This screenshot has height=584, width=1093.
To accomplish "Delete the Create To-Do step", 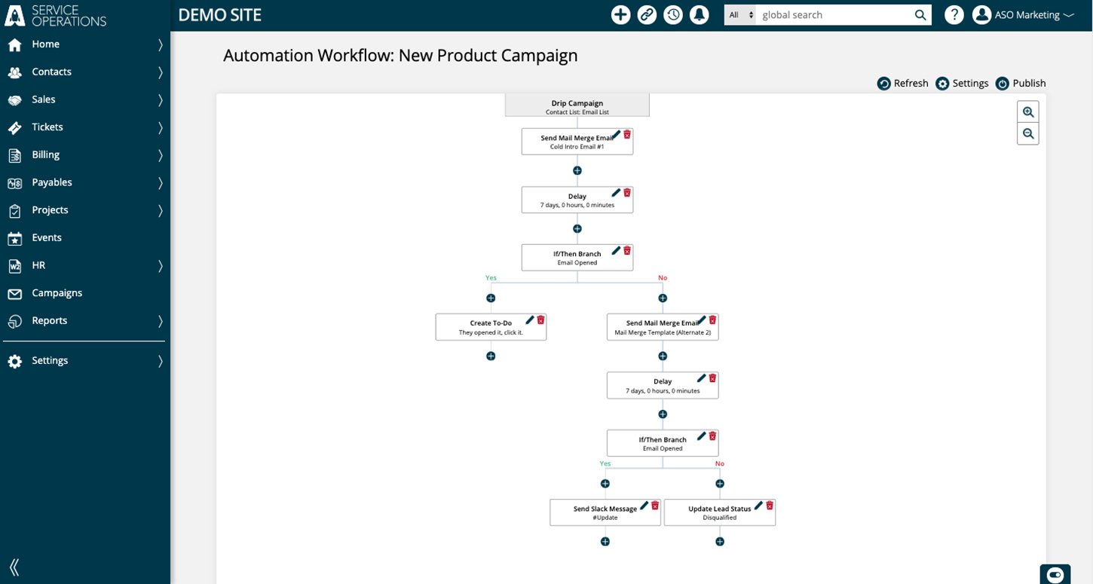I will (540, 320).
